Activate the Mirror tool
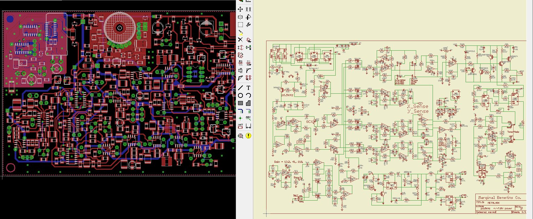Image resolution: width=533 pixels, height=219 pixels. 240,17
